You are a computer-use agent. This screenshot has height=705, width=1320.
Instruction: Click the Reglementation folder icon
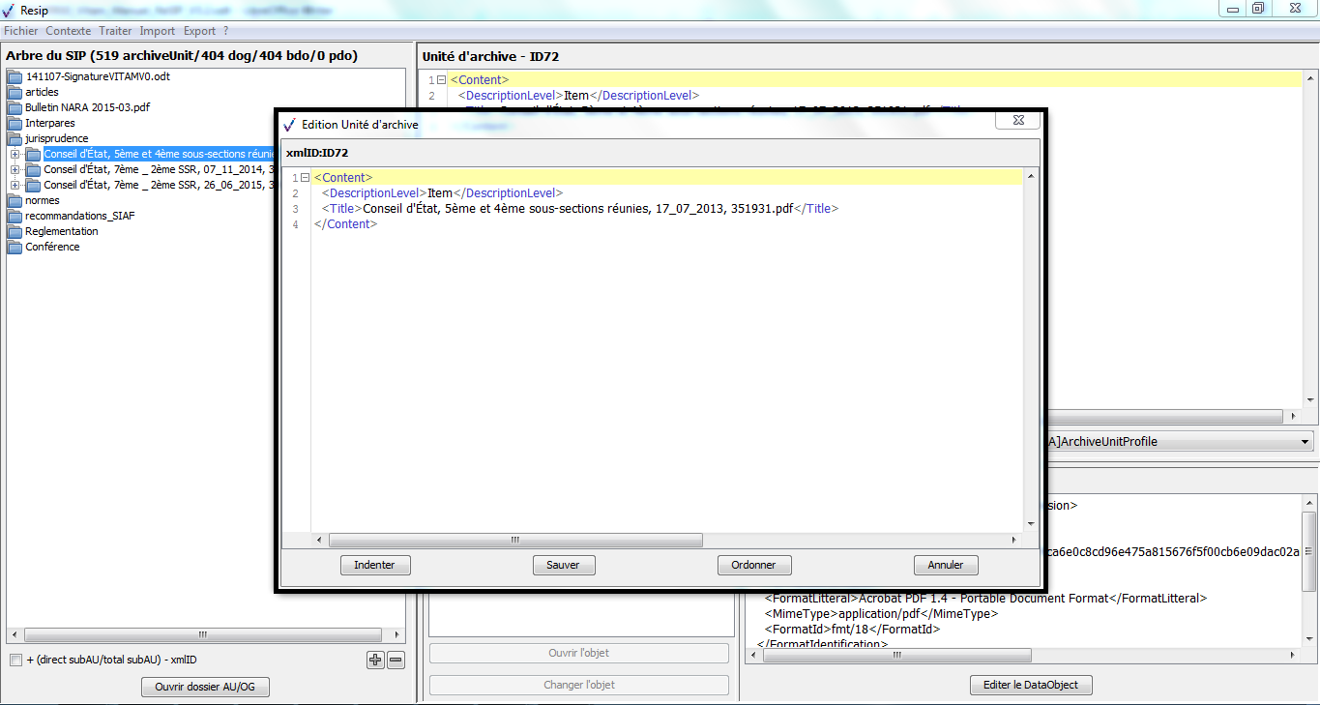[x=15, y=232]
